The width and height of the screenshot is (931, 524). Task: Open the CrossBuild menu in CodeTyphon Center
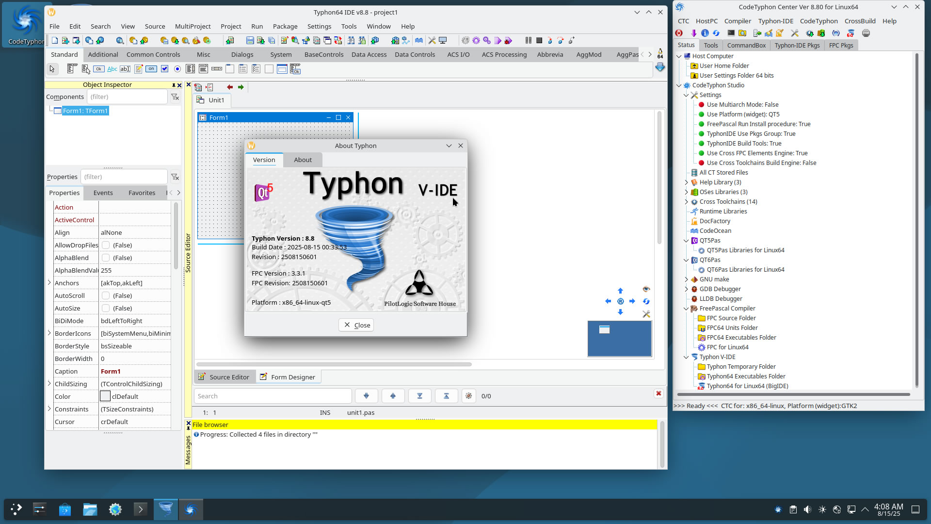pyautogui.click(x=860, y=21)
